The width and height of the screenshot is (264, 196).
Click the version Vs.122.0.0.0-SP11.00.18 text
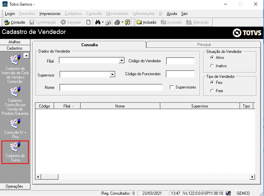203,193
